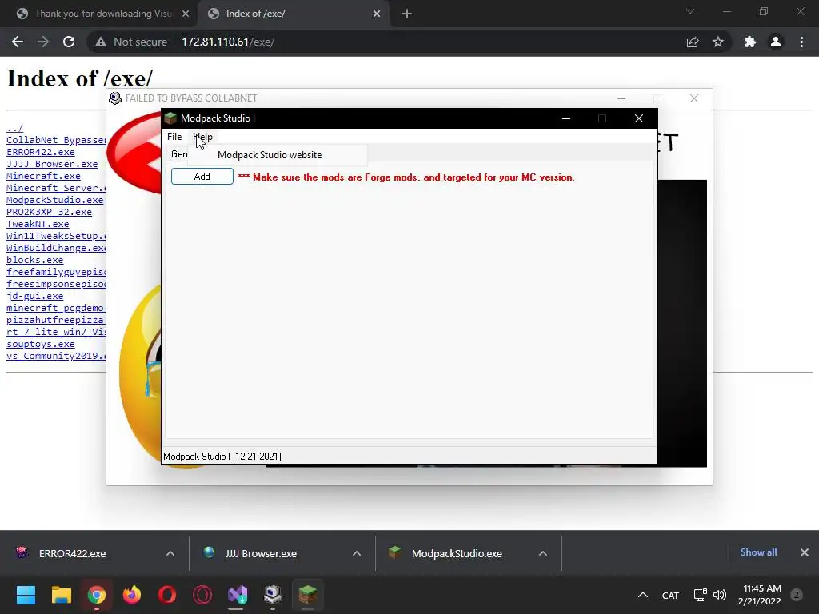Click the Modpack Studio title bar block icon
Screen dimensions: 819x614
(170, 118)
